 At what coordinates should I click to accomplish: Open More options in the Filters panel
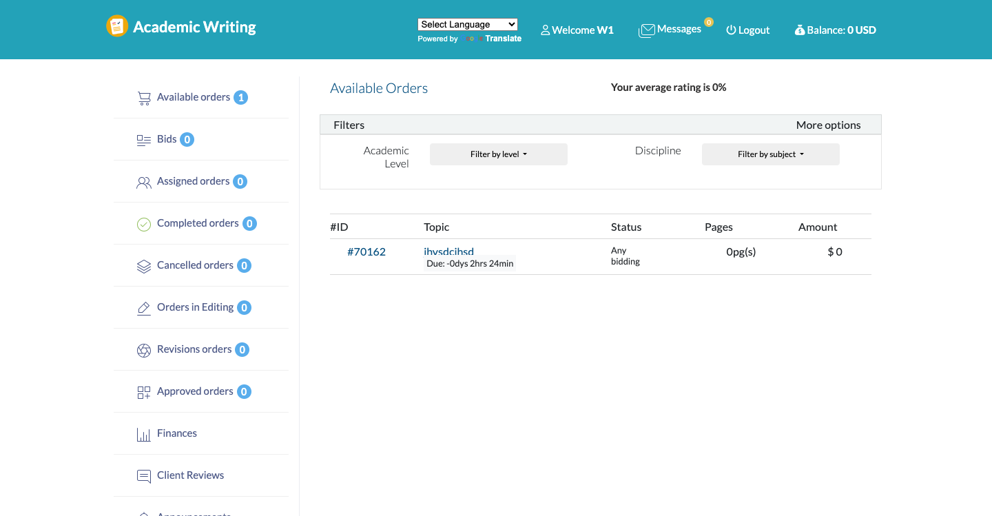828,125
